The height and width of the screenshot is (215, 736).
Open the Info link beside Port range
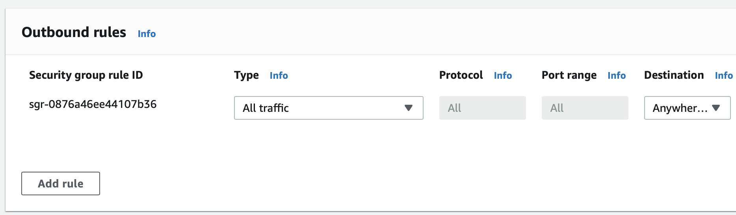[x=617, y=76]
